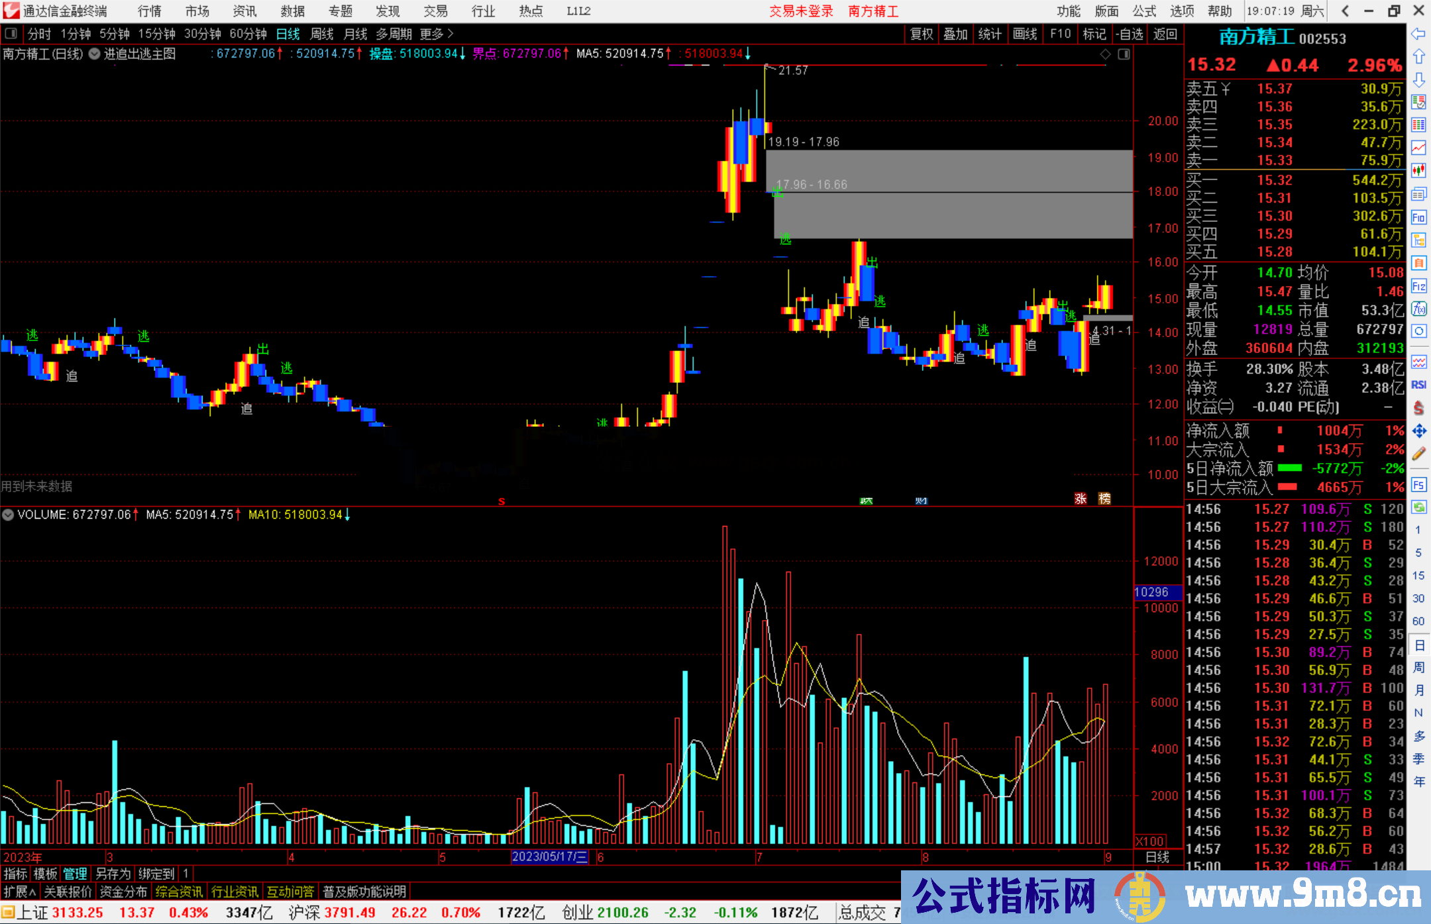Click the red S dollar sidebar icon
Screen dimensions: 1431x924
[x=1418, y=408]
